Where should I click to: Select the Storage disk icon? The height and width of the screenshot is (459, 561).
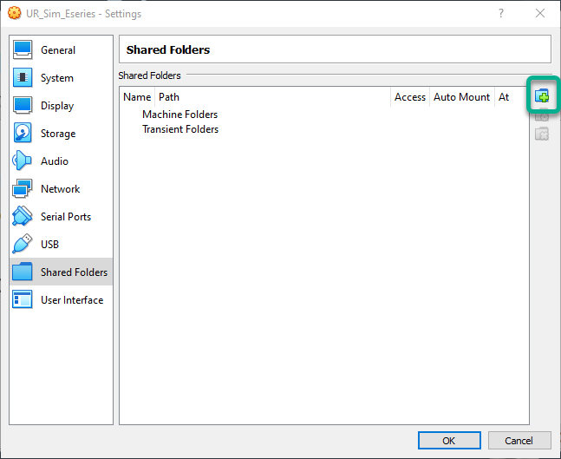pos(23,134)
